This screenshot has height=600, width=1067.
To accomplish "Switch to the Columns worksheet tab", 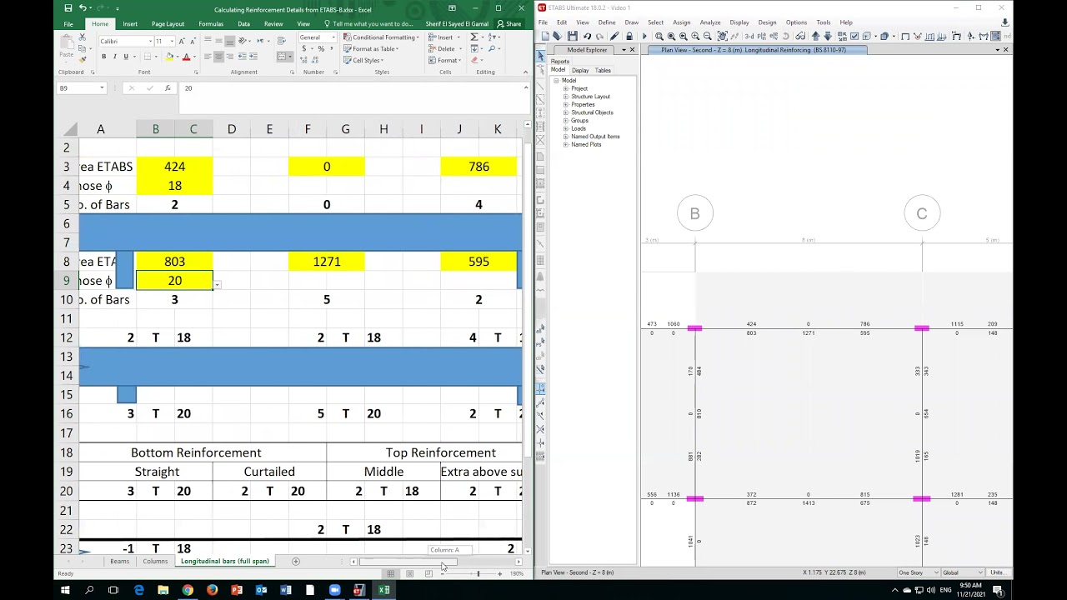I will pos(155,562).
